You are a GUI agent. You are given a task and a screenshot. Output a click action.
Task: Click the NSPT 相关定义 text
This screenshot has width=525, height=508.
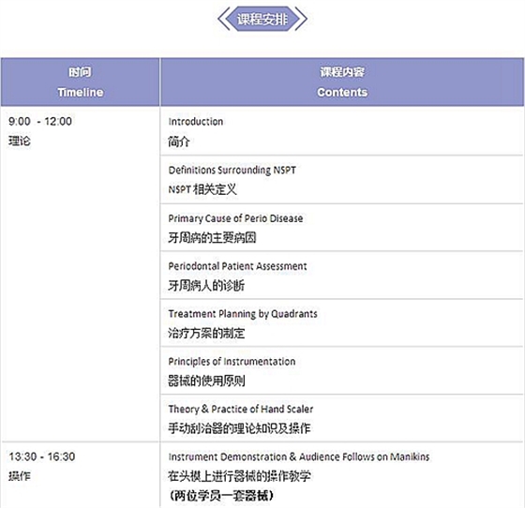(202, 189)
